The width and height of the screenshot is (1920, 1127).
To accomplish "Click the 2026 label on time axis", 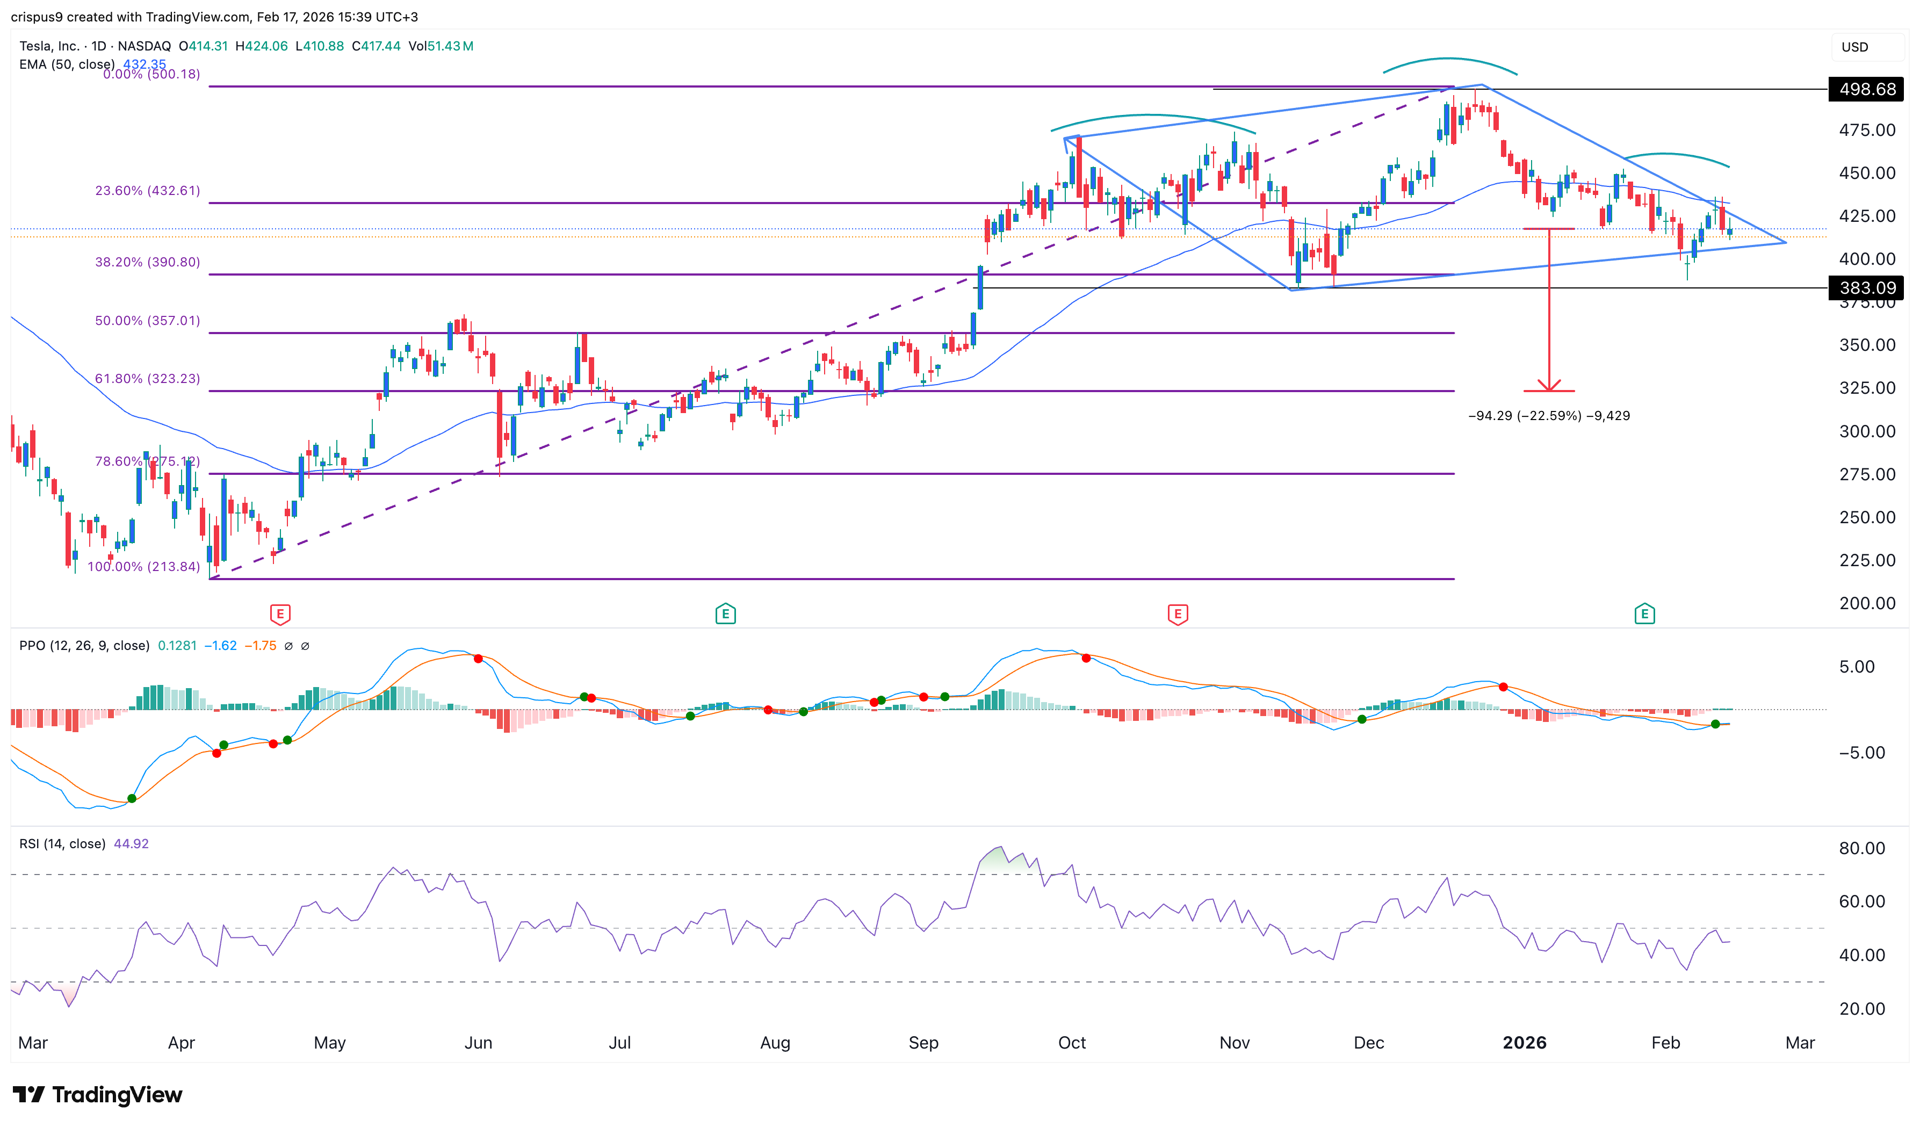I will click(x=1524, y=1043).
